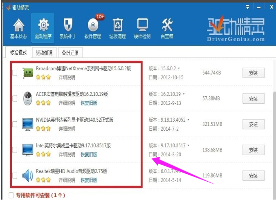
Task: Check the ACER触摸板驱动 checkbox
Action: coord(15,98)
